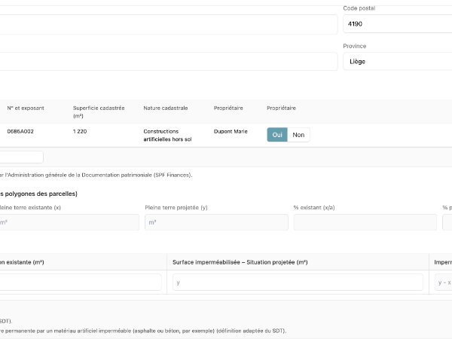Click the parcel number 0686A002
This screenshot has width=452, height=339.
pos(20,131)
